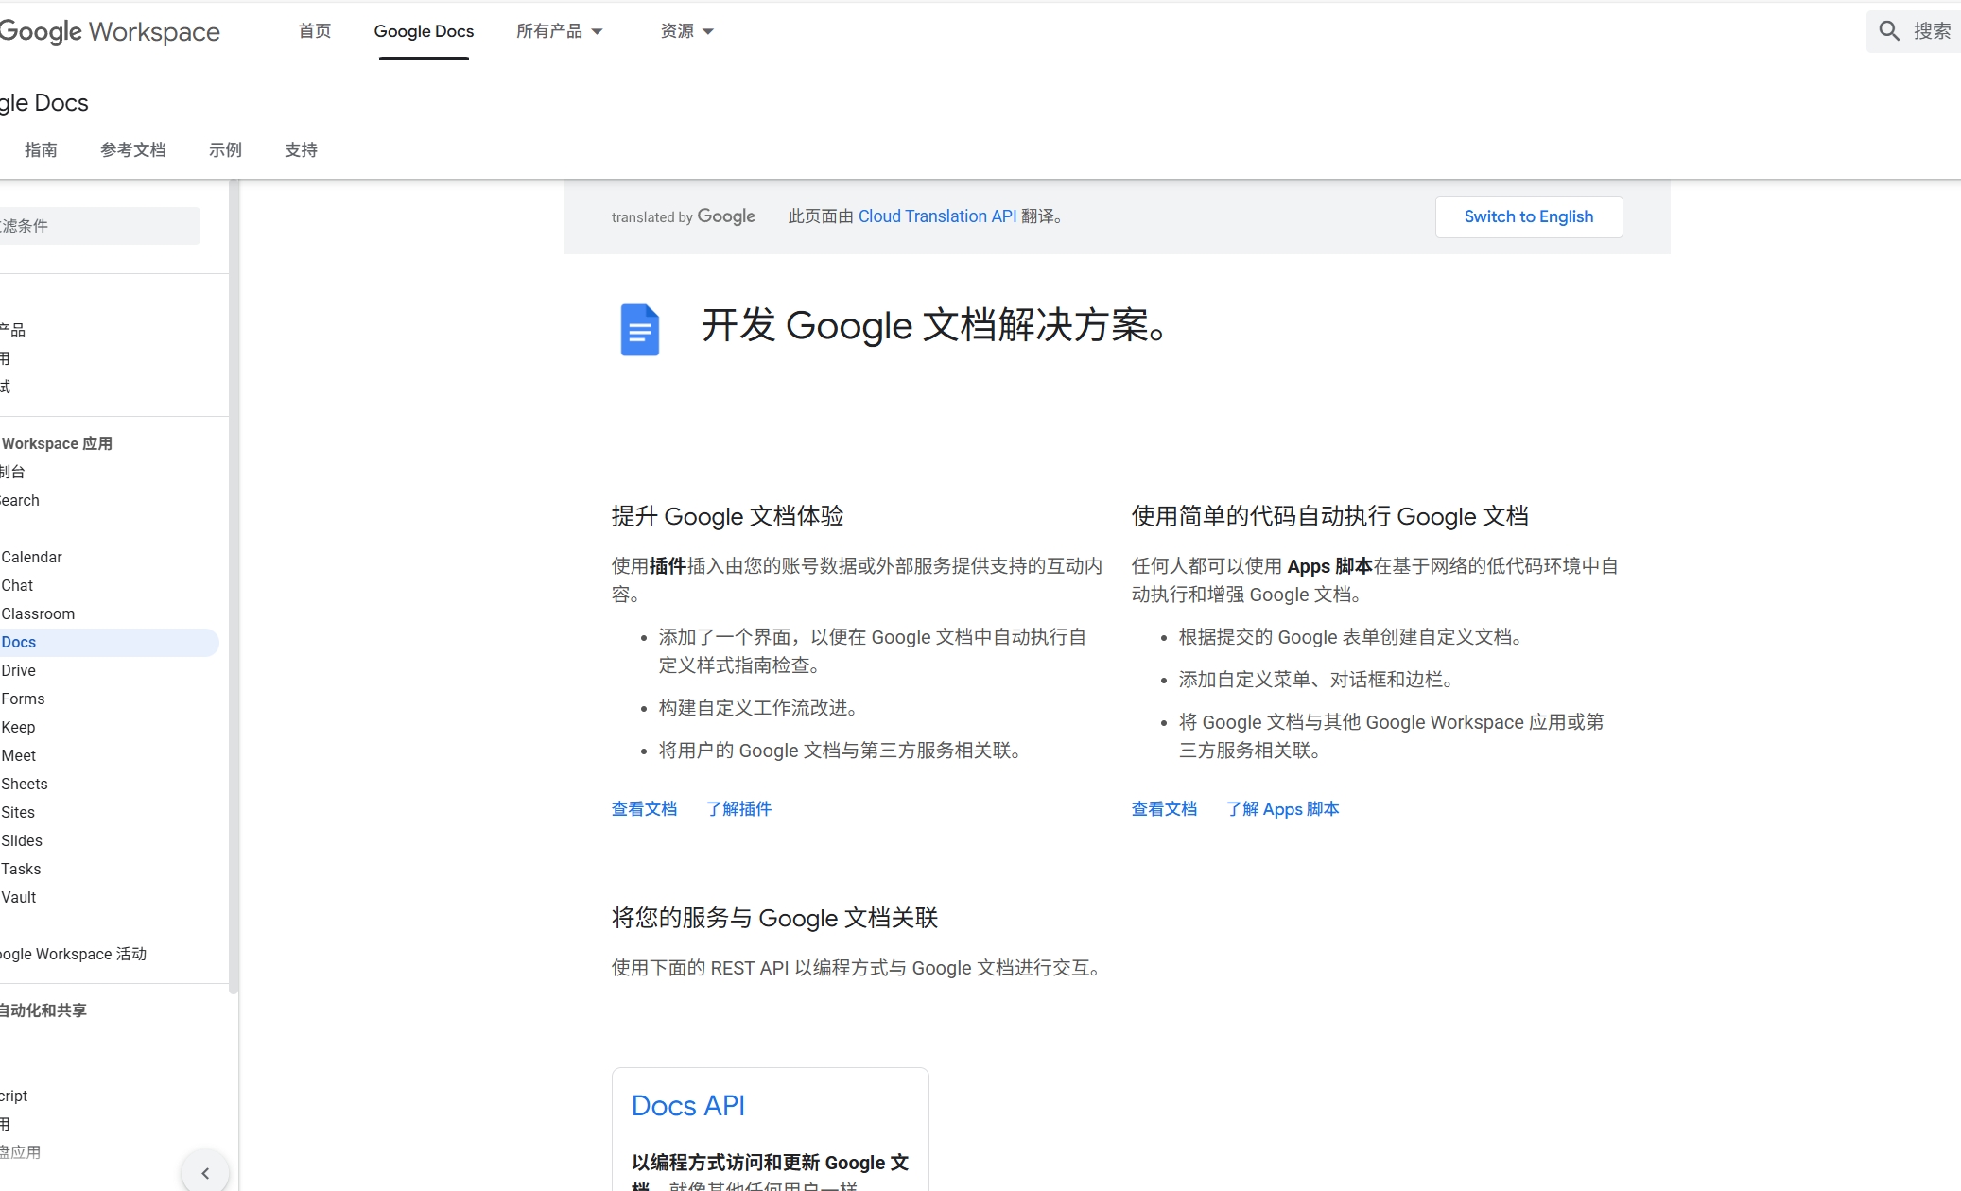1961x1191 pixels.
Task: Select the highlighted Docs sidebar item
Action: pos(109,643)
